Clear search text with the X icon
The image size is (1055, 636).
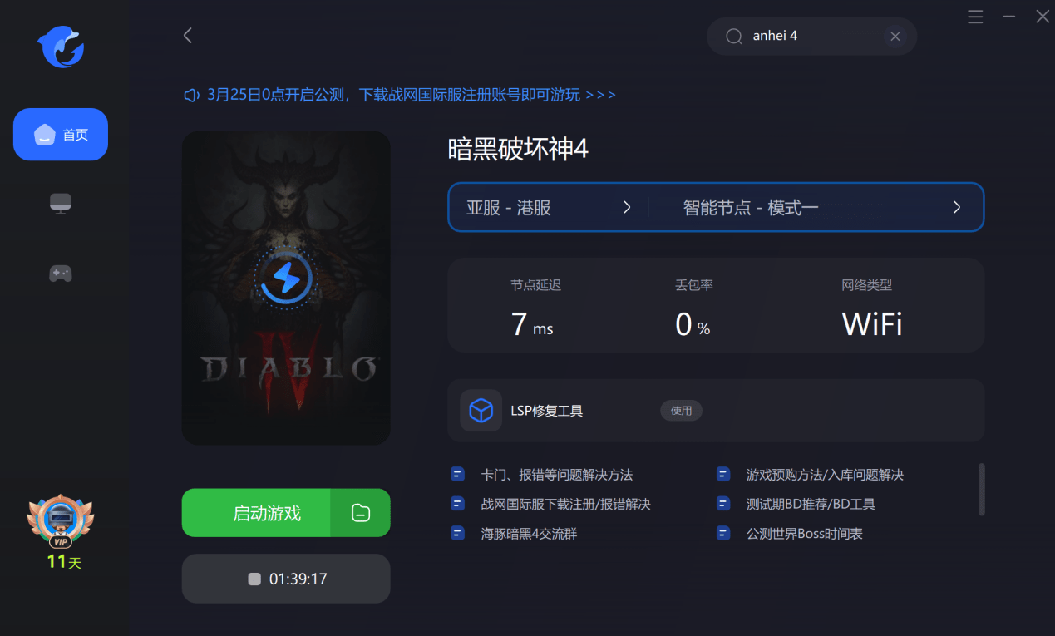[895, 37]
